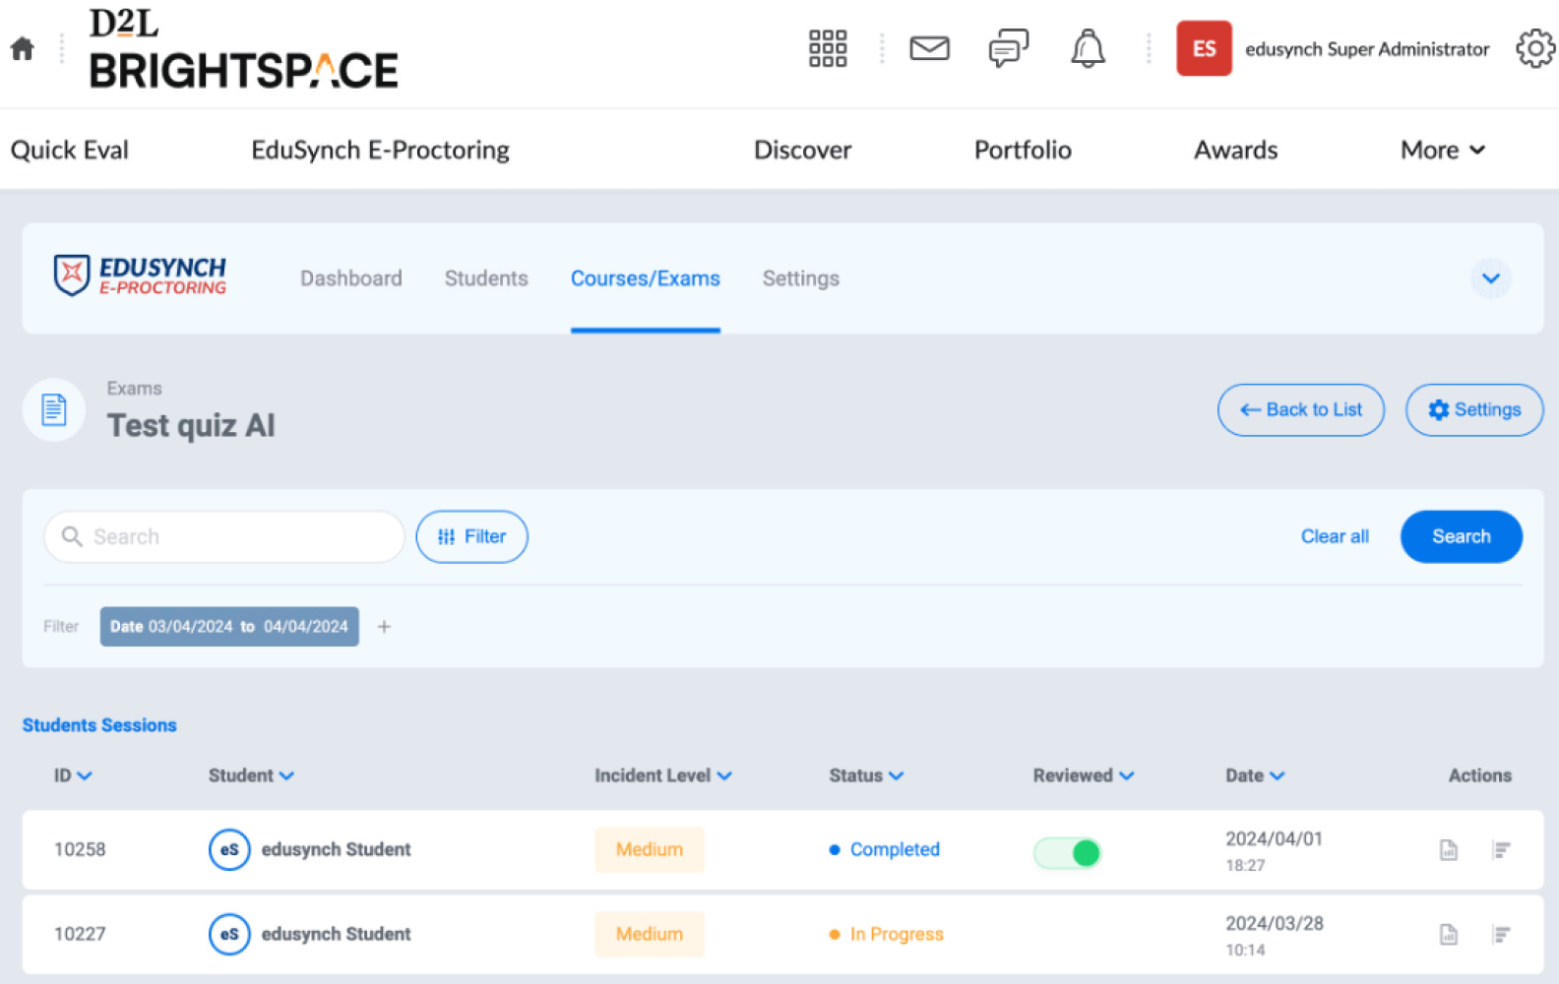
Task: Open the subscription alerts chat icon
Action: click(1008, 48)
